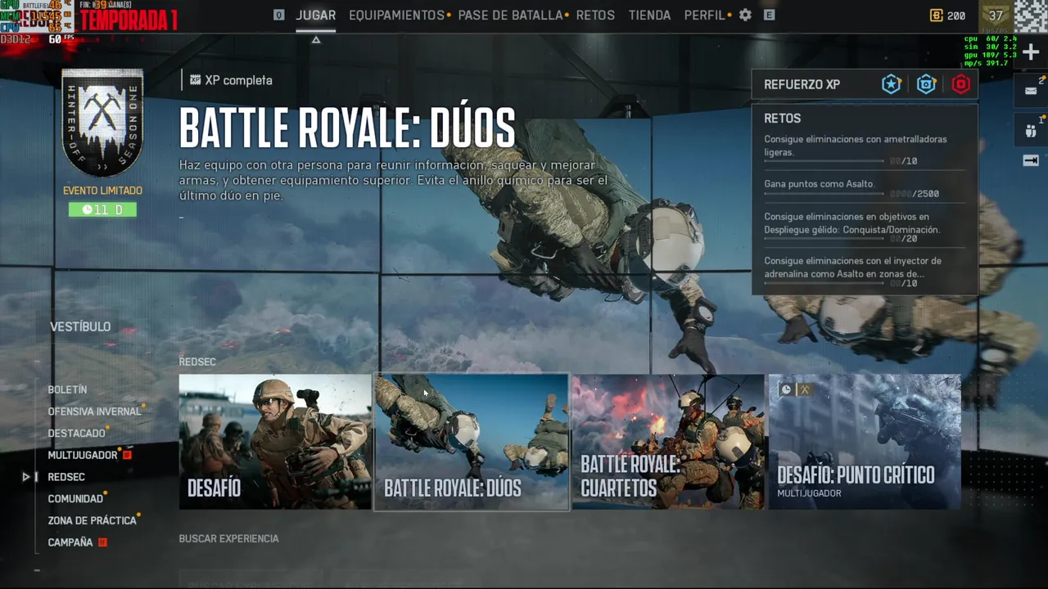The height and width of the screenshot is (589, 1048).
Task: Click the red BF badge beside Multijugador
Action: pos(127,455)
